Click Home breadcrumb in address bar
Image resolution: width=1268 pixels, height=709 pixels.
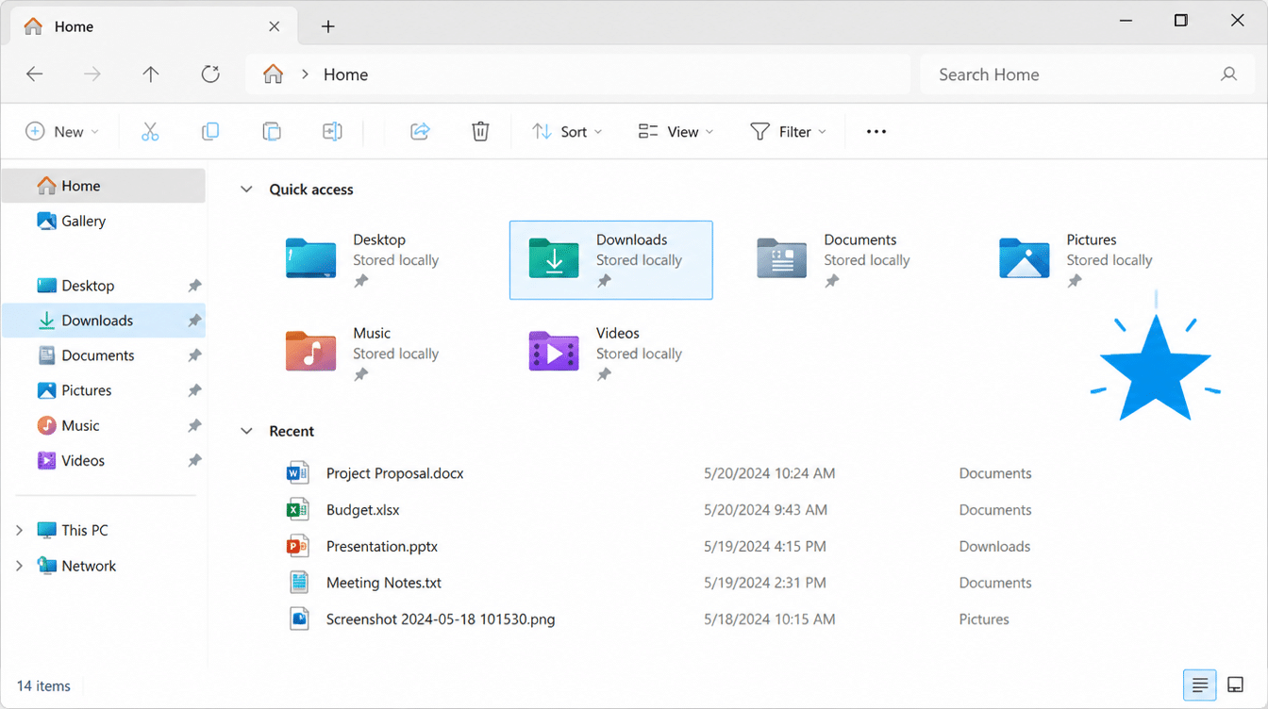(345, 74)
